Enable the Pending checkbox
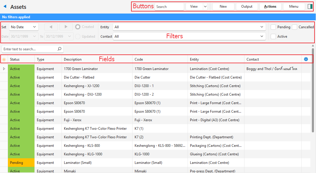This screenshot has width=316, height=173. point(273,27)
